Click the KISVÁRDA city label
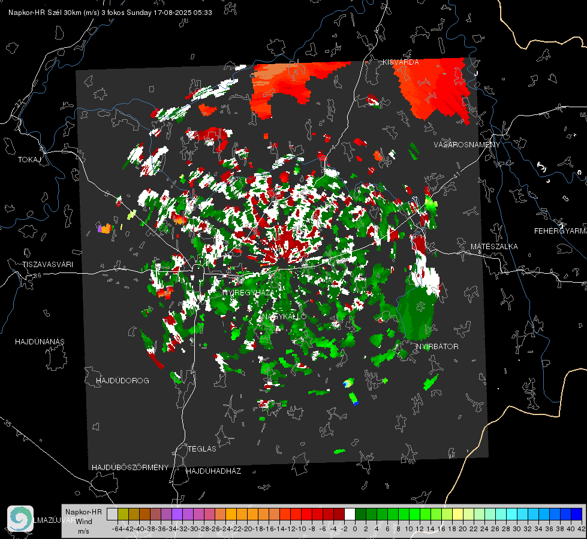Screen dimensions: 587x539 (x=401, y=62)
